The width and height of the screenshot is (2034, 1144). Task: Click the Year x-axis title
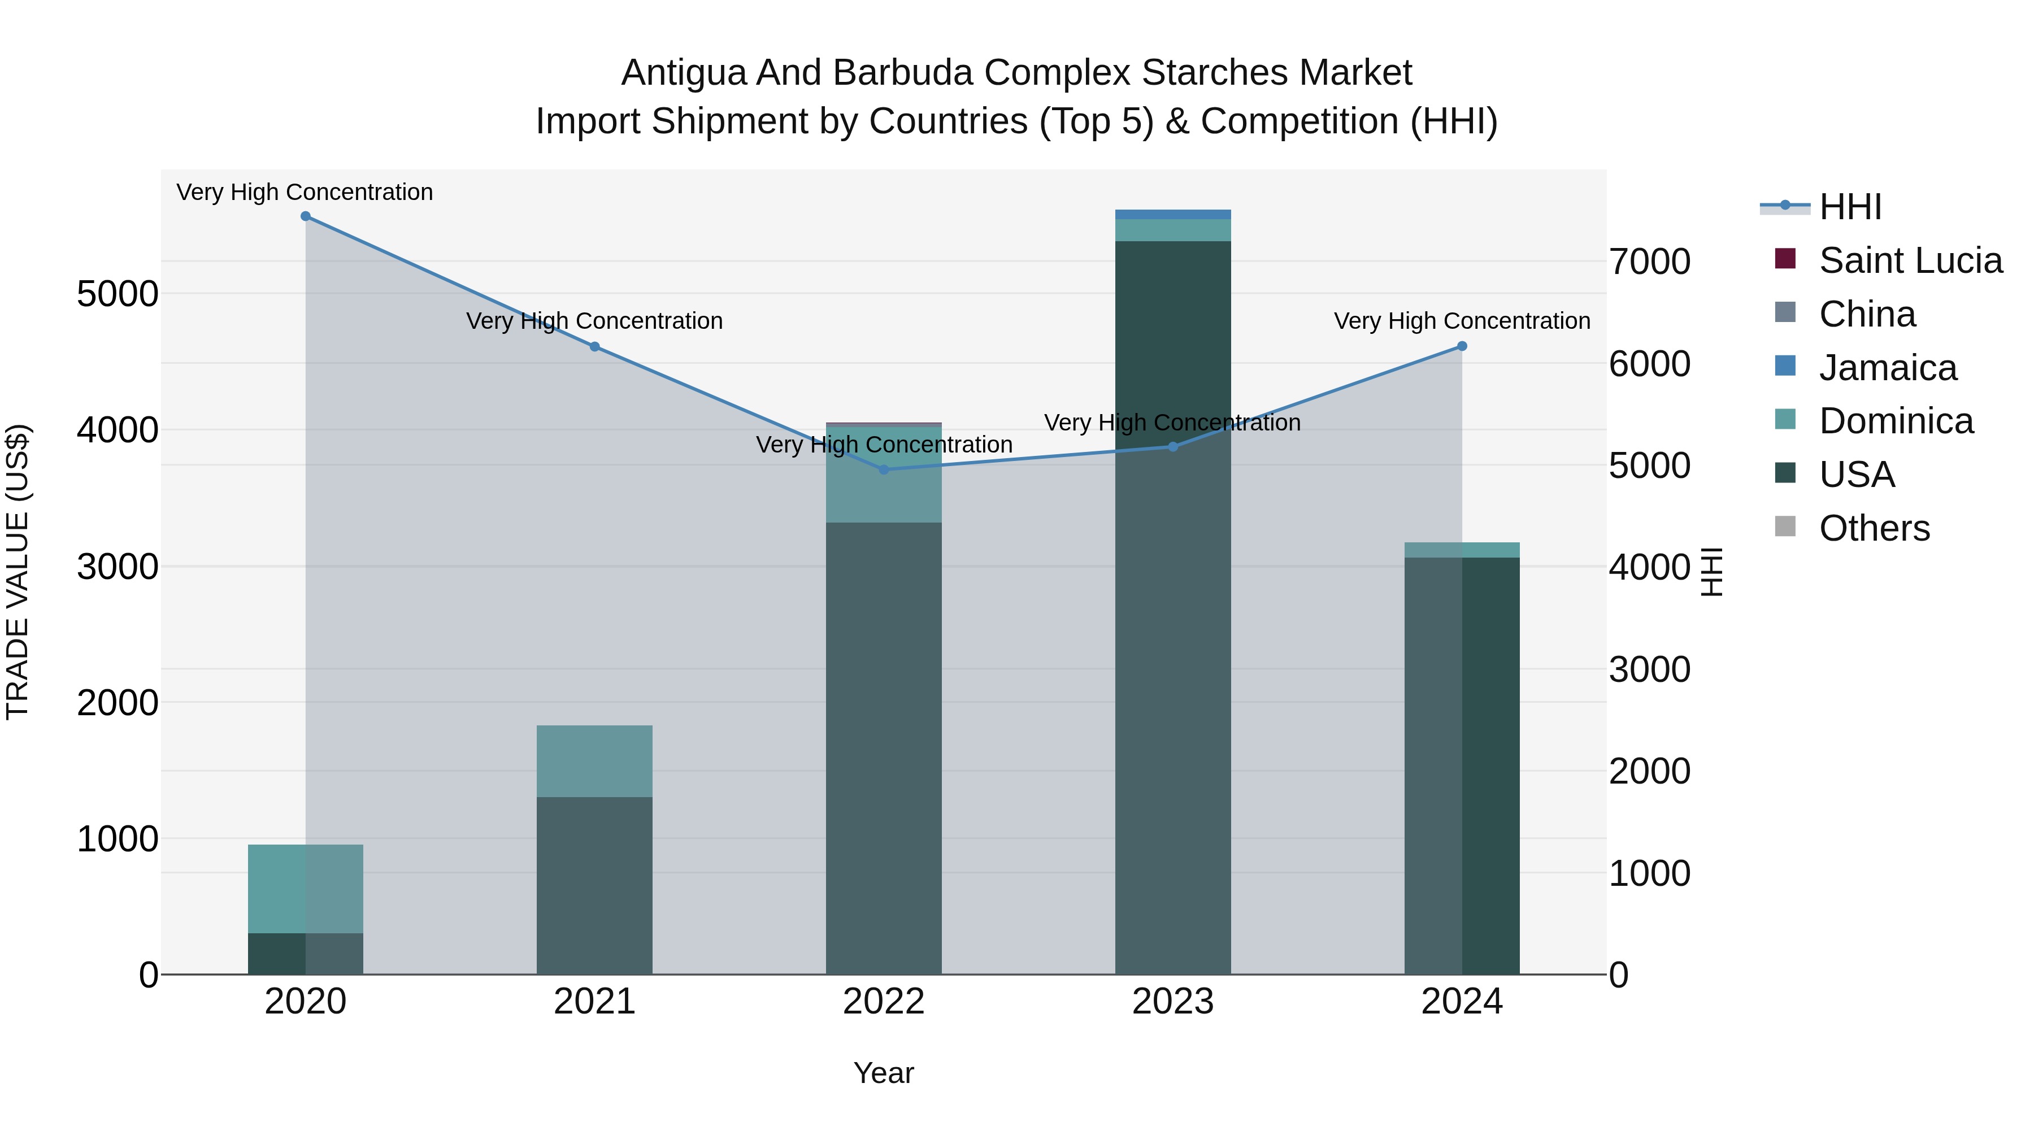click(x=884, y=1073)
